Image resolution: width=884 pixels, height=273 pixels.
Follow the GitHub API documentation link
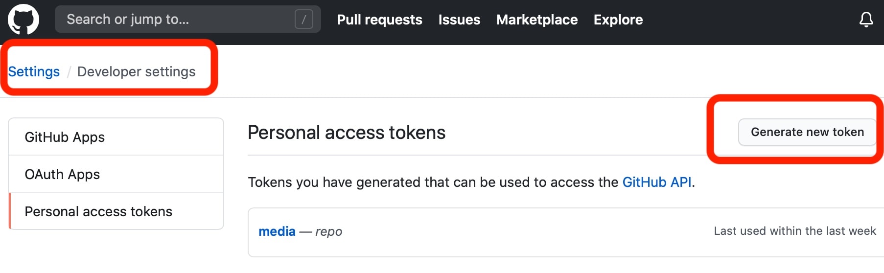[x=657, y=182]
